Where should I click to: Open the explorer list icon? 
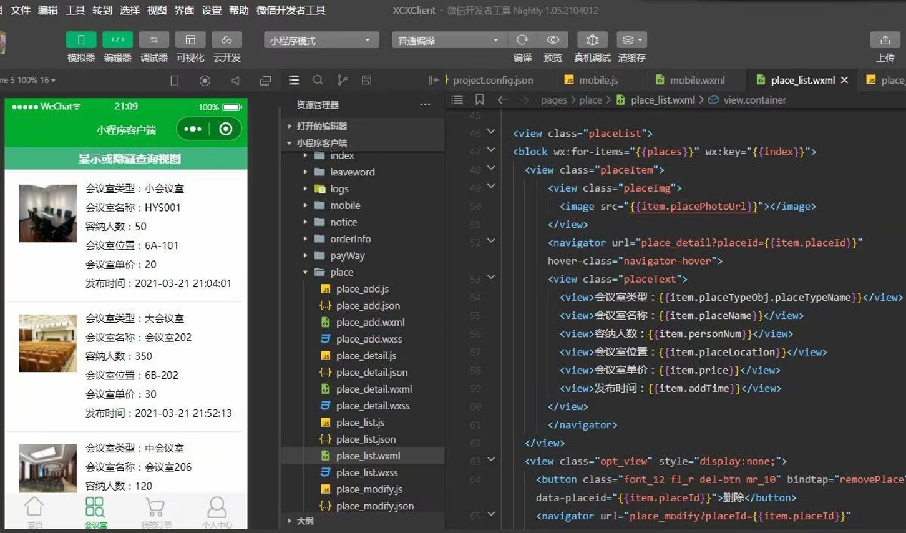point(294,80)
